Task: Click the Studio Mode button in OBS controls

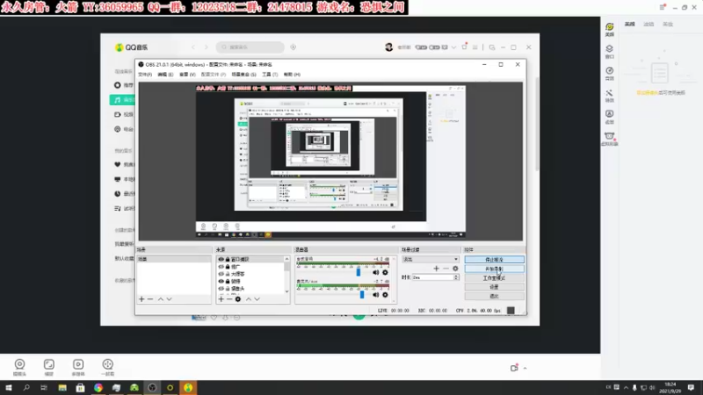Action: tap(494, 278)
